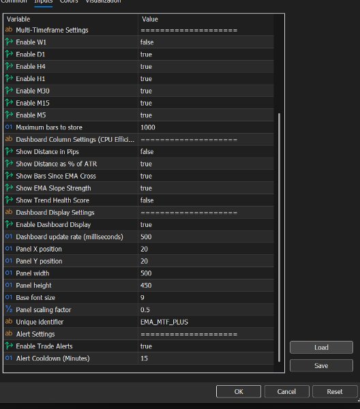The image size is (360, 409).
Task: Select the Value column header
Action: coord(150,19)
